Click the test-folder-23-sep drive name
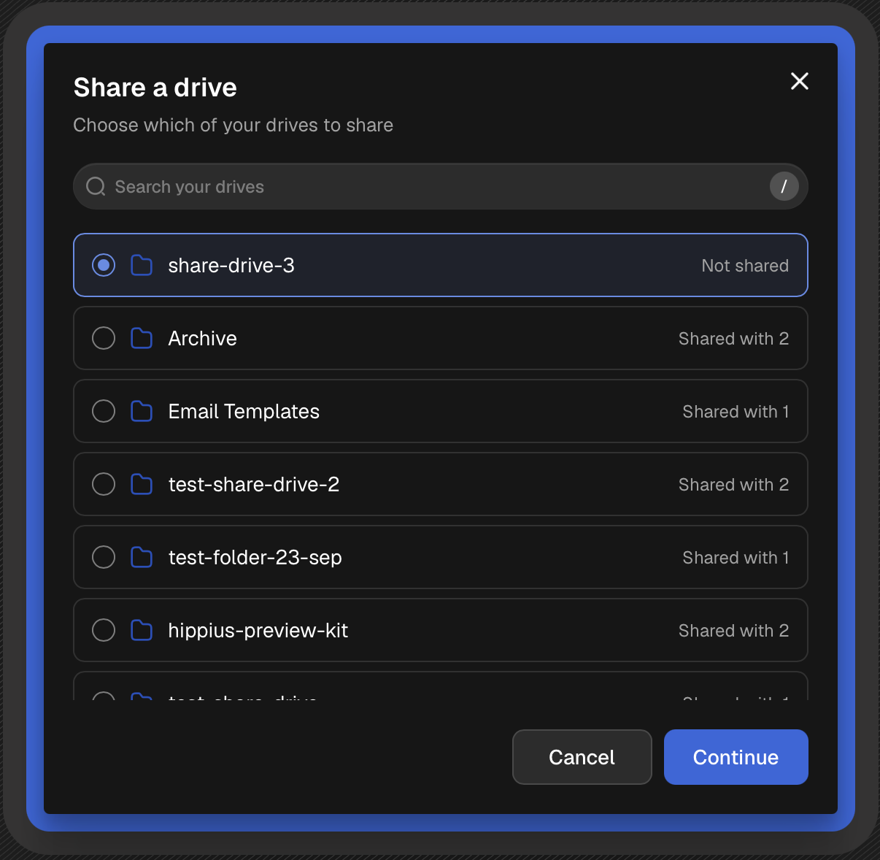Screen dimensions: 880x860 [x=255, y=558]
